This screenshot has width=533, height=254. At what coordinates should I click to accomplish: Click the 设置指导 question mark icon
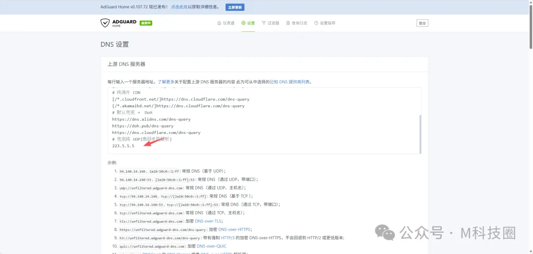tap(316, 23)
